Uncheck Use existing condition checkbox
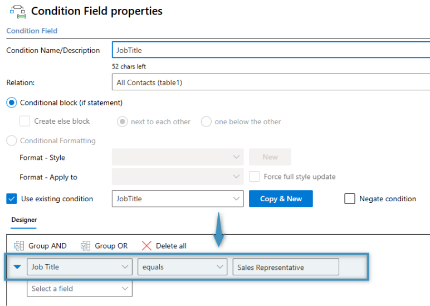Screen dimensions: 430x306 pyautogui.click(x=12, y=198)
